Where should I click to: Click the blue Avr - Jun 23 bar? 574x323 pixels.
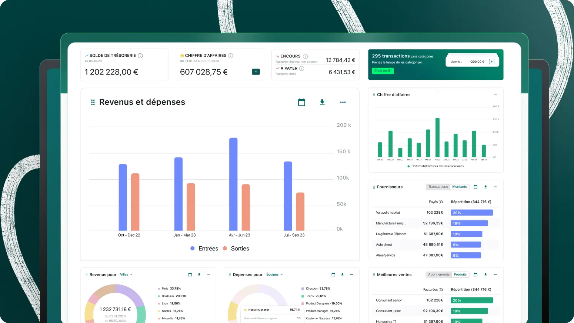click(233, 184)
